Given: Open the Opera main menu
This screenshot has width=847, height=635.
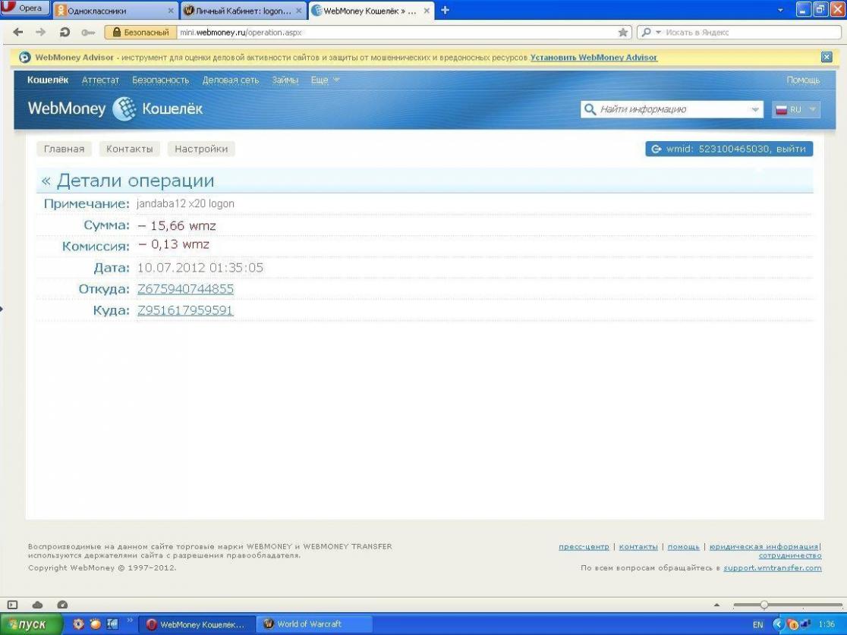Looking at the screenshot, I should pos(26,9).
